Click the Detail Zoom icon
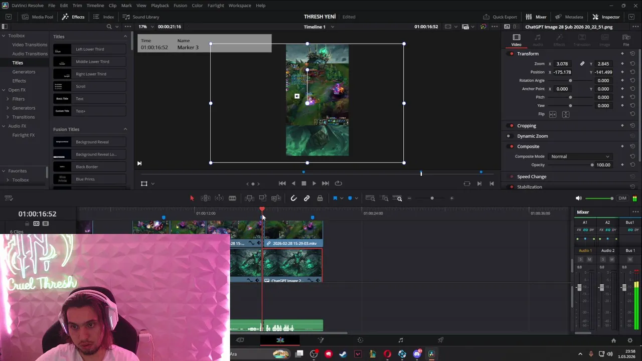This screenshot has width=642, height=361. click(385, 198)
